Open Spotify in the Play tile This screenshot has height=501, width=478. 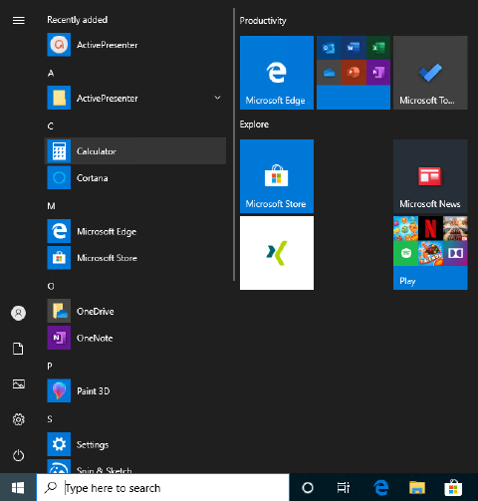click(405, 253)
